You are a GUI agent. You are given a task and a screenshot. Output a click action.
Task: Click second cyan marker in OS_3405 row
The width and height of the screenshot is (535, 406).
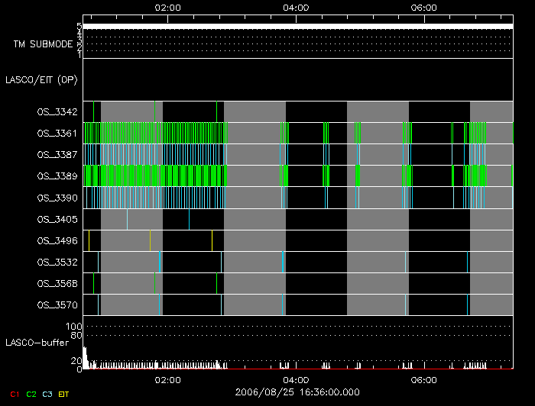pyautogui.click(x=189, y=219)
